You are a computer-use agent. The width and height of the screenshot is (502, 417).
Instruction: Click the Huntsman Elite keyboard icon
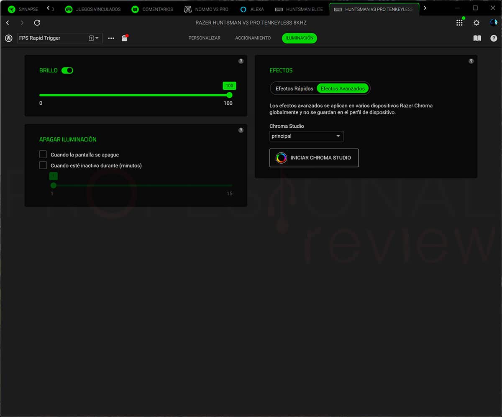(x=278, y=9)
